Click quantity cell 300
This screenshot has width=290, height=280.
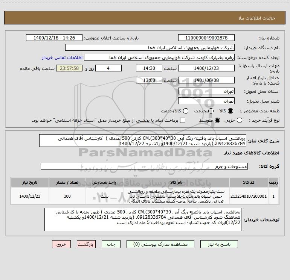[x=67, y=196]
